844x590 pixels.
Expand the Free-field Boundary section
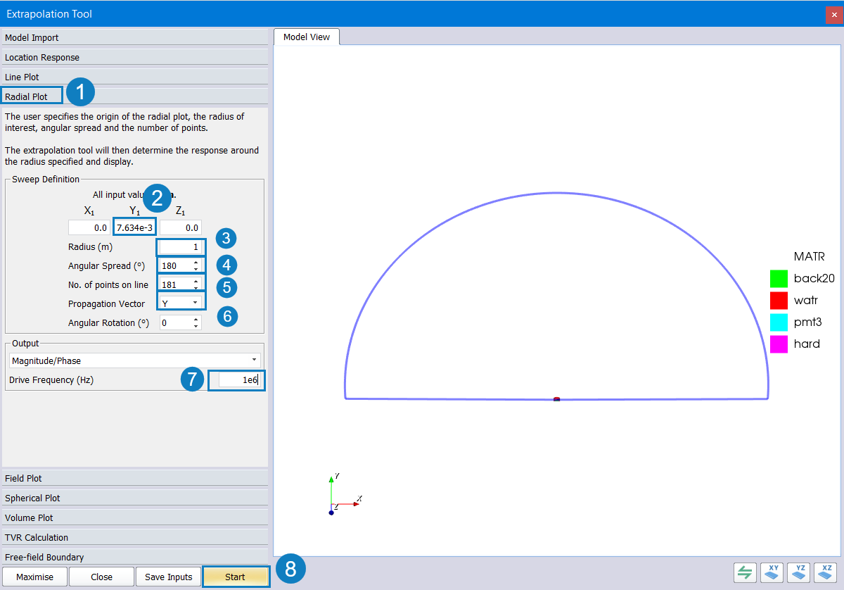click(x=135, y=557)
